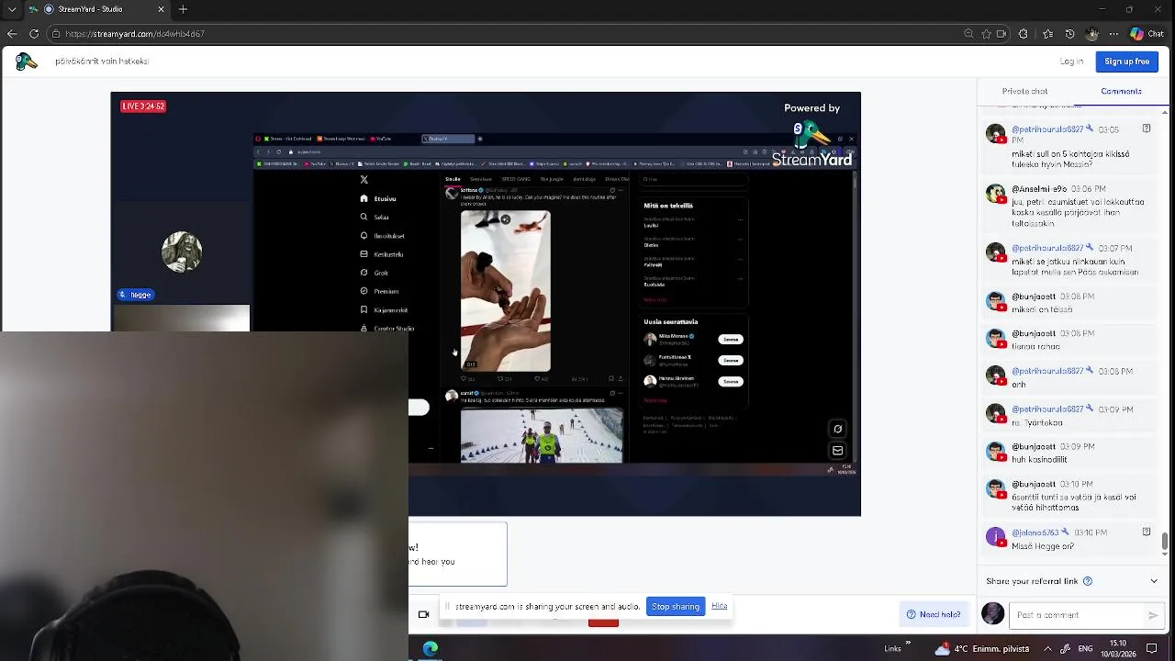This screenshot has height=661, width=1175.
Task: Click @Anselmi-e9o comment avatar
Action: pyautogui.click(x=996, y=194)
